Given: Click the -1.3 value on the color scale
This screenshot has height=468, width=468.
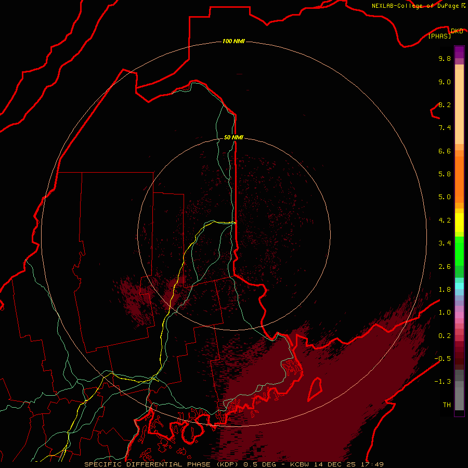Looking at the screenshot, I should pos(443,382).
